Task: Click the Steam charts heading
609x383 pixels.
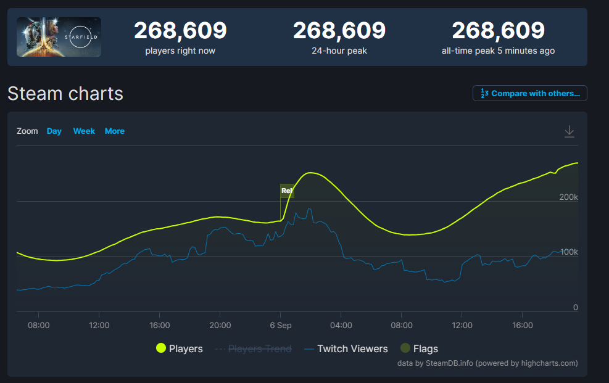Action: point(65,94)
